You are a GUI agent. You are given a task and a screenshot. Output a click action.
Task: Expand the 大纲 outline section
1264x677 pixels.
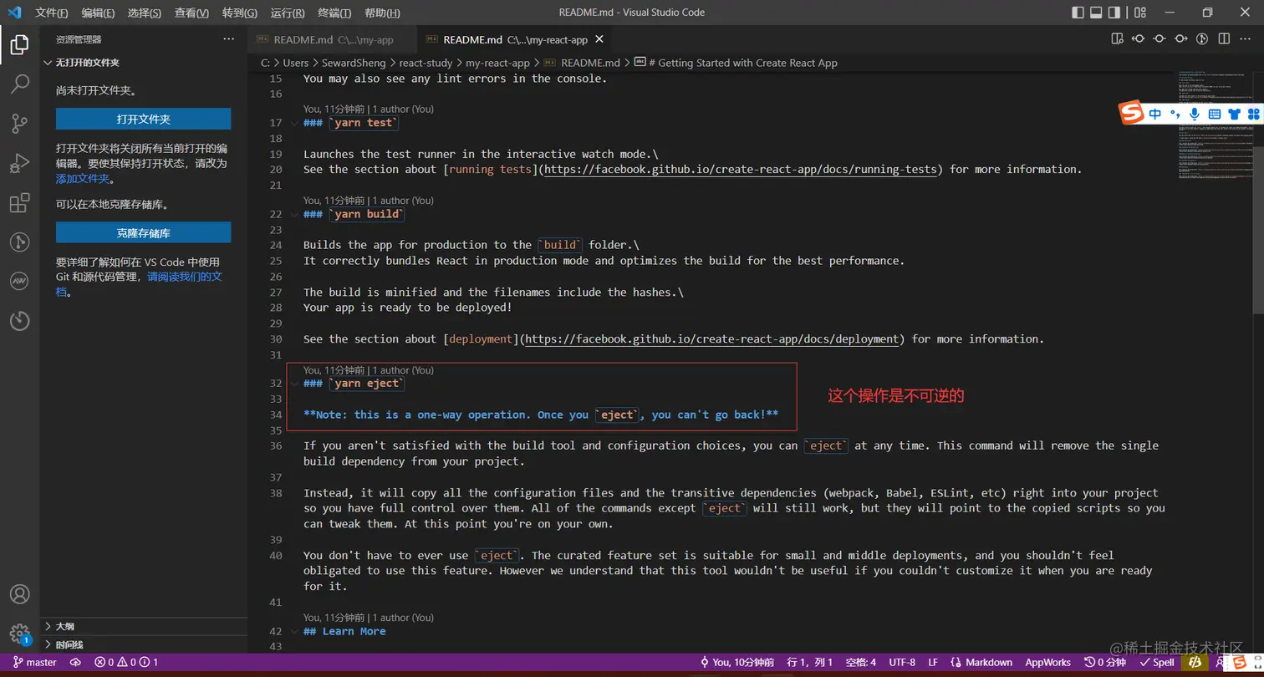click(x=144, y=626)
